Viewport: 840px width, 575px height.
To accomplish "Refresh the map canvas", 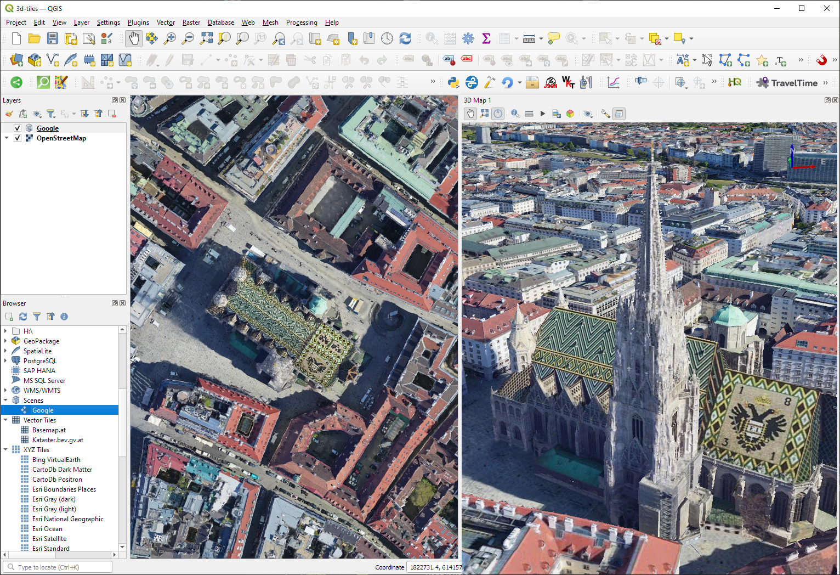I will tap(405, 38).
